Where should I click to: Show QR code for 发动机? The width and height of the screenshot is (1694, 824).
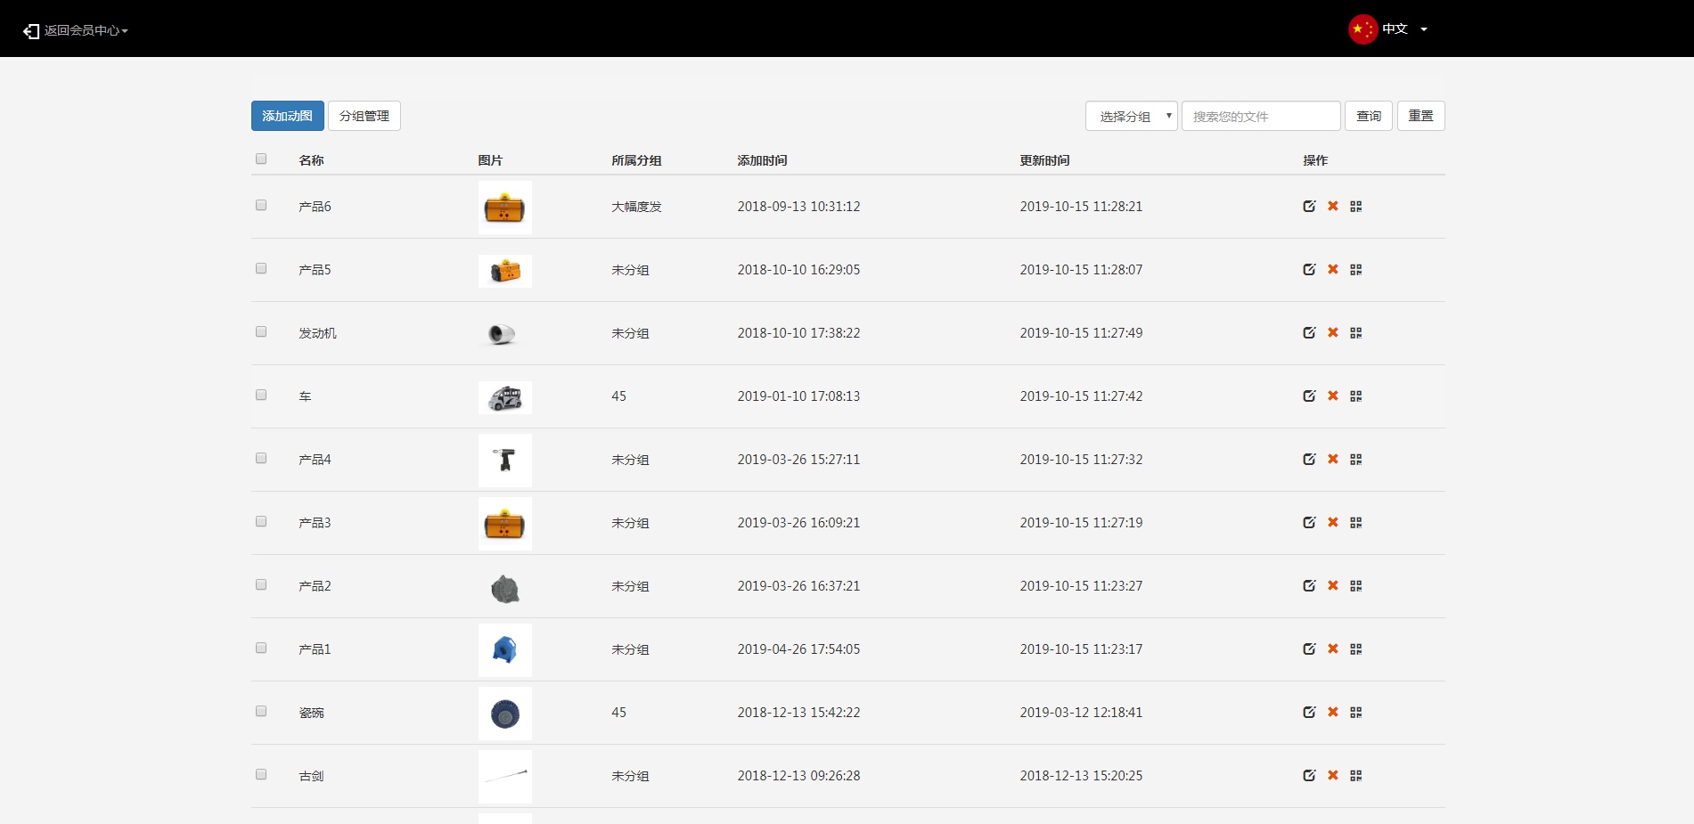1356,333
